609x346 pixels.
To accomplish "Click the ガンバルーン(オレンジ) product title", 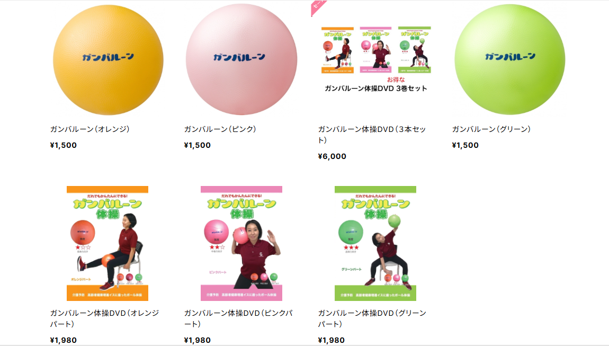I will point(89,129).
